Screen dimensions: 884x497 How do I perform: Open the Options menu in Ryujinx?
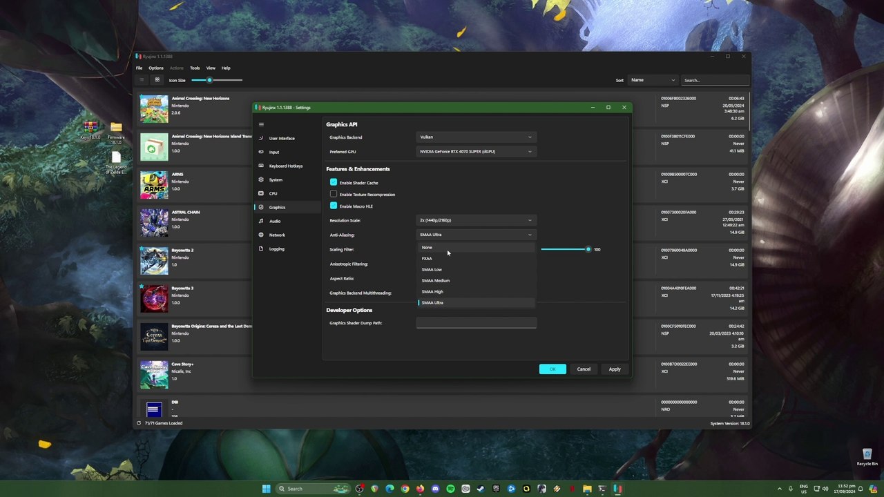156,68
